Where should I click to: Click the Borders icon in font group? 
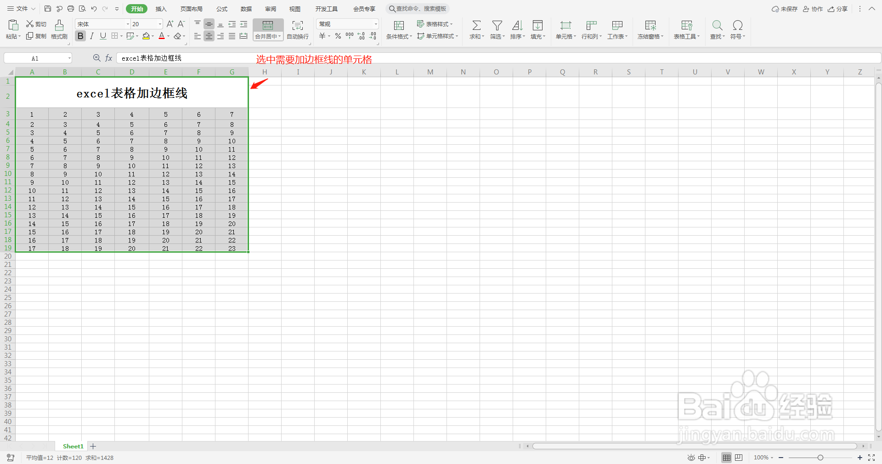pyautogui.click(x=115, y=36)
